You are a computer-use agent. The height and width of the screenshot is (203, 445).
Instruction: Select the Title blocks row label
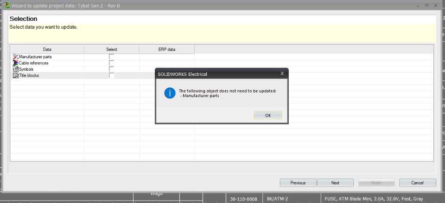(29, 75)
